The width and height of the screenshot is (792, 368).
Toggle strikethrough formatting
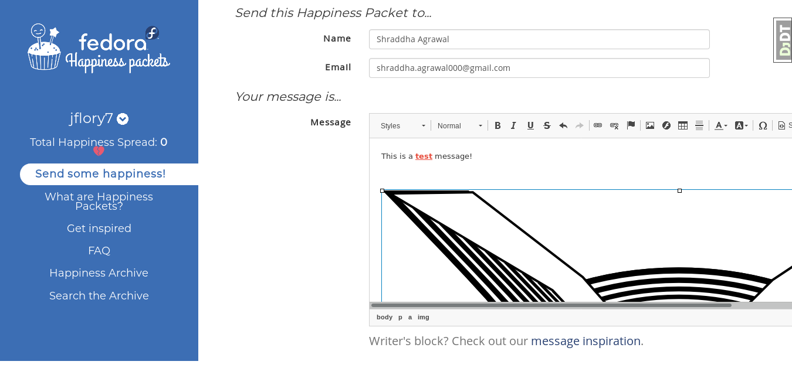pyautogui.click(x=547, y=125)
